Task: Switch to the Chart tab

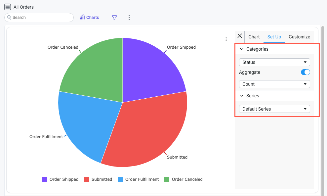Action: tap(254, 36)
